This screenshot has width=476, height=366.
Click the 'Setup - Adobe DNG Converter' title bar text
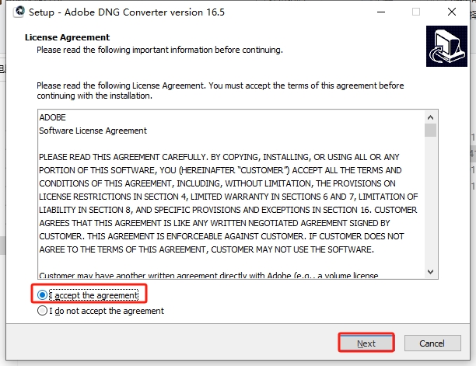pyautogui.click(x=127, y=12)
